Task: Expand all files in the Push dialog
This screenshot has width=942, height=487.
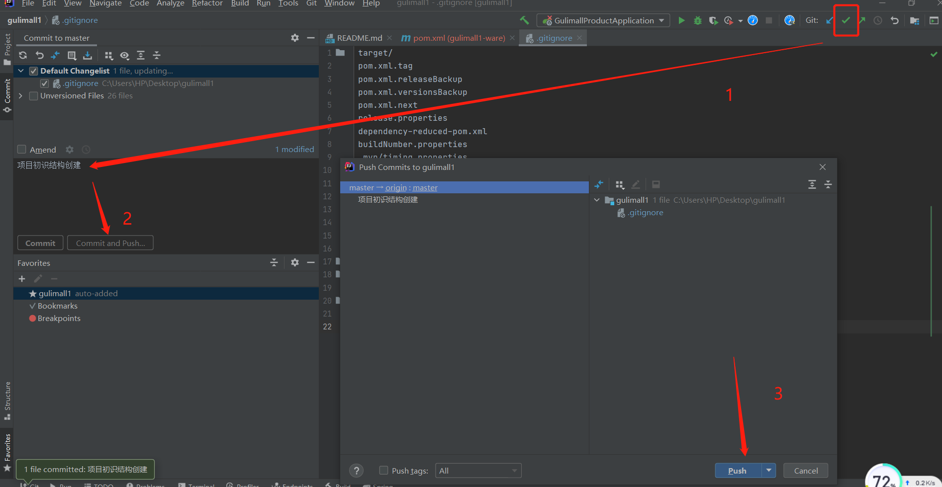Action: coord(812,184)
